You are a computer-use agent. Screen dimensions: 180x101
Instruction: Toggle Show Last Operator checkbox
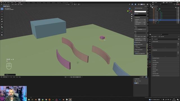[135, 50]
